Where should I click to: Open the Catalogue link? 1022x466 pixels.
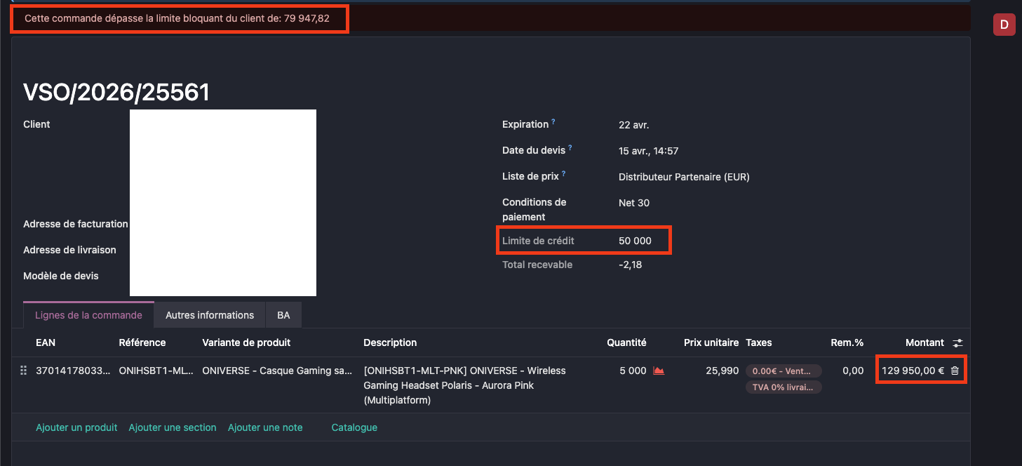point(354,427)
